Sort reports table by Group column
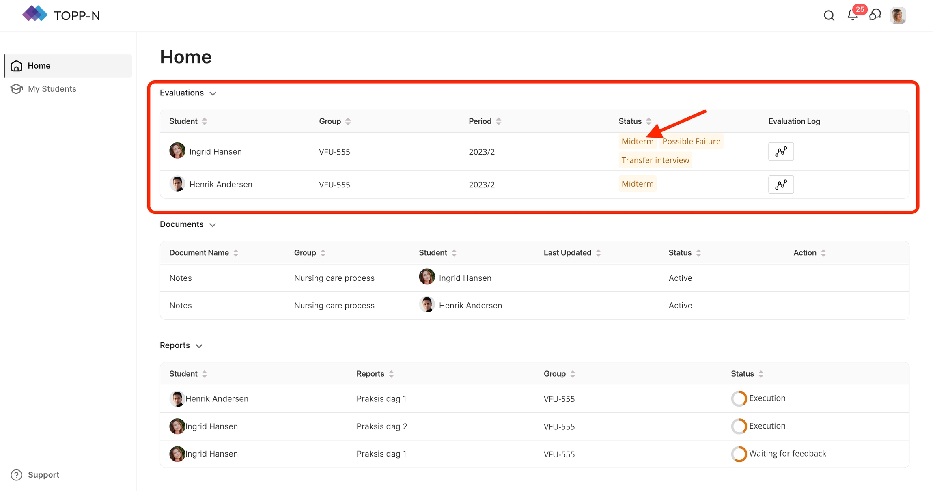935x491 pixels. click(572, 374)
